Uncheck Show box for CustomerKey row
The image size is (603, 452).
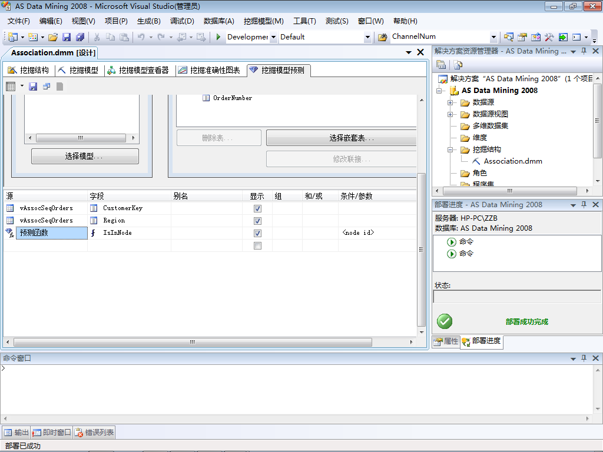pos(258,208)
